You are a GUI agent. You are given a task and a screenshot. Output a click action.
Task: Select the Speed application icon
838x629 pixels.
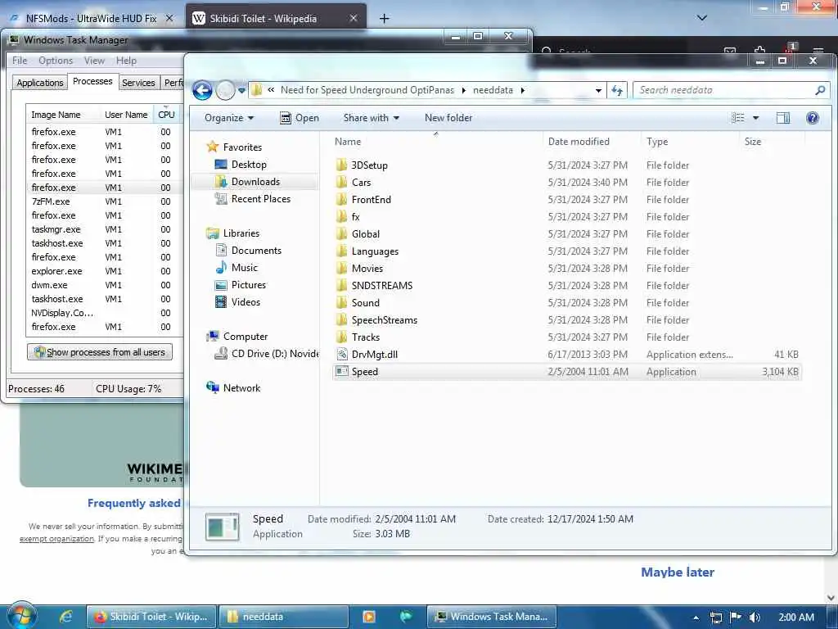342,371
